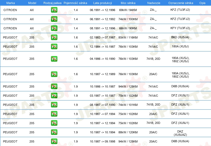
Task: Click the Nadwozie column header
Action: pos(154,3)
